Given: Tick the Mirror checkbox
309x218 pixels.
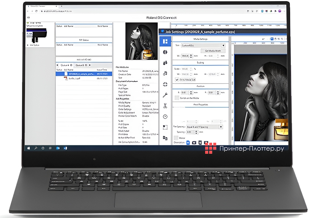Looking at the screenshot, I should click(176, 138).
